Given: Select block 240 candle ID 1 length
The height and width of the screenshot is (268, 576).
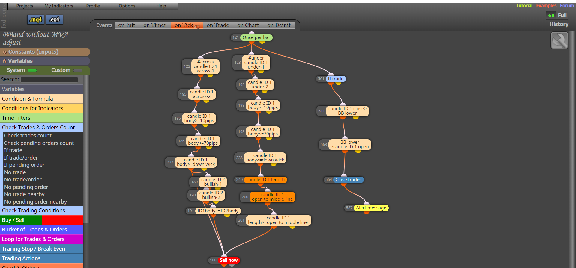Looking at the screenshot, I should (265, 180).
